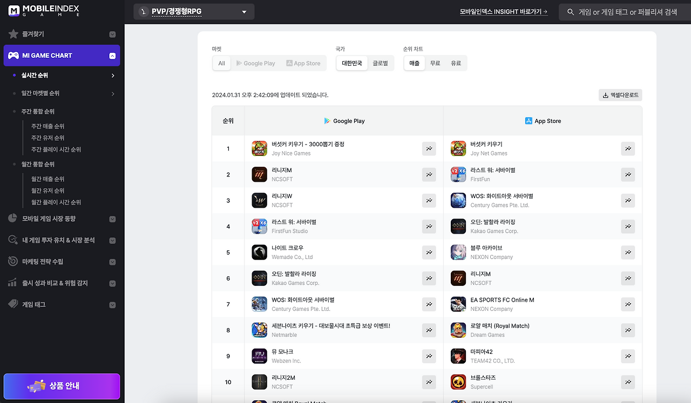
Task: Open 주간 매출 순위
Action: [48, 126]
